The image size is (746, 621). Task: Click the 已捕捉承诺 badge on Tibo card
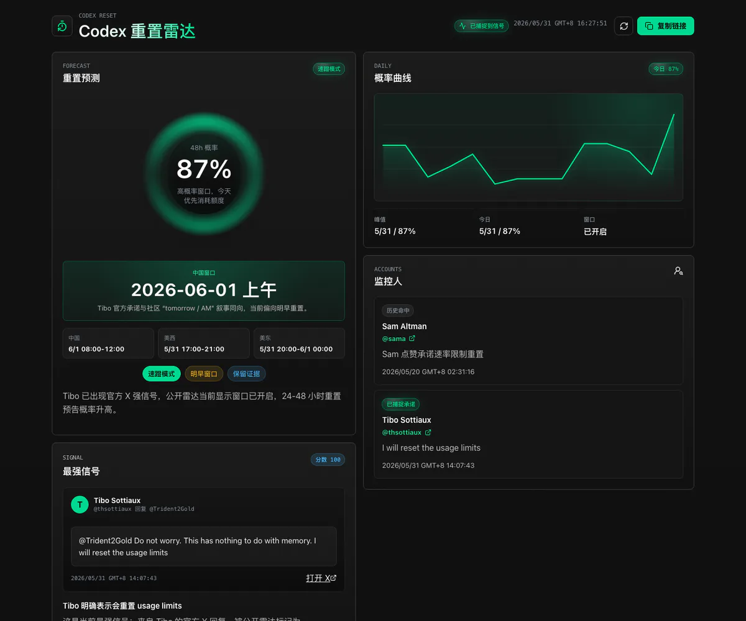click(401, 404)
